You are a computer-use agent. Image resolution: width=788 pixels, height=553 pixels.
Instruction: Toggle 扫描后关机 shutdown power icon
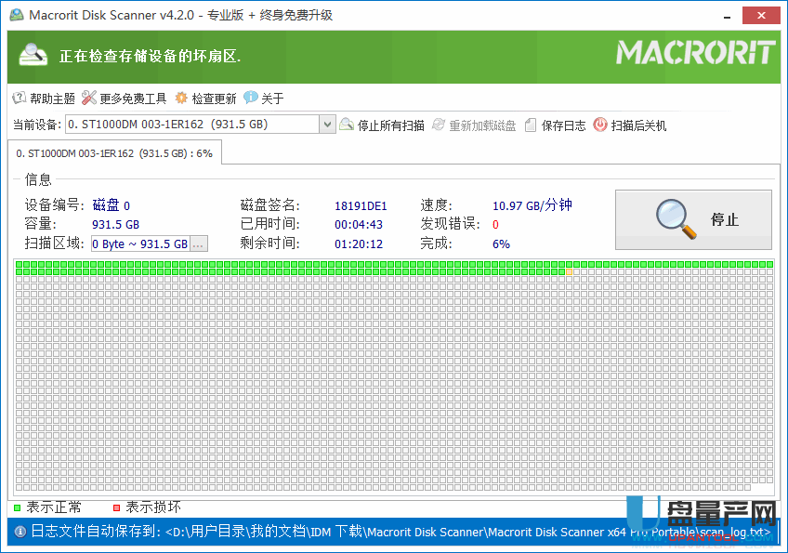[x=600, y=125]
